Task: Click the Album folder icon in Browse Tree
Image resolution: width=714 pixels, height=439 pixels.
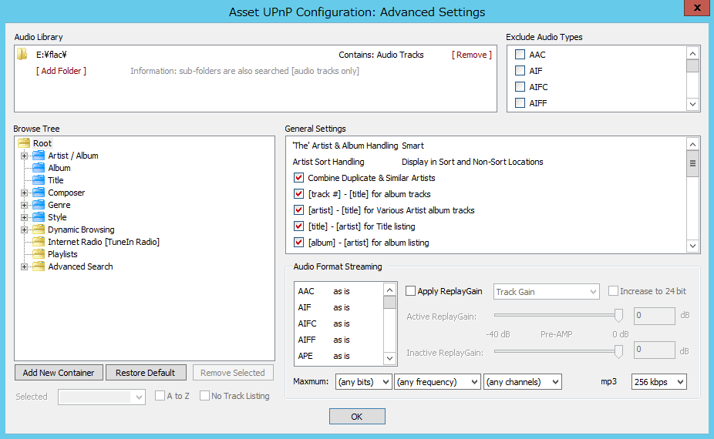Action: click(39, 168)
